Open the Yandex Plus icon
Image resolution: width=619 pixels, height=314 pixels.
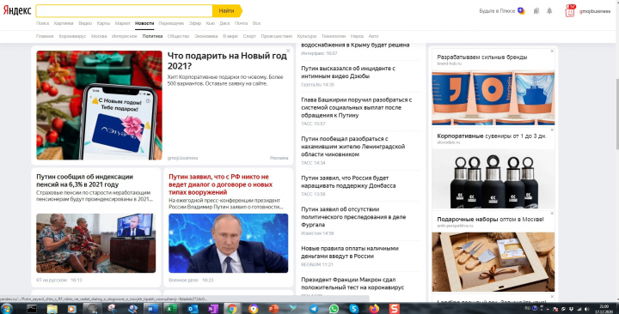[x=521, y=10]
